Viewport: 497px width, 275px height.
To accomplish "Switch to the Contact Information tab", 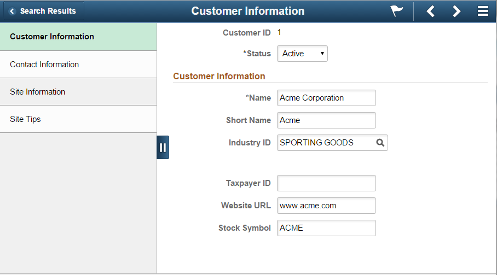I will click(78, 65).
